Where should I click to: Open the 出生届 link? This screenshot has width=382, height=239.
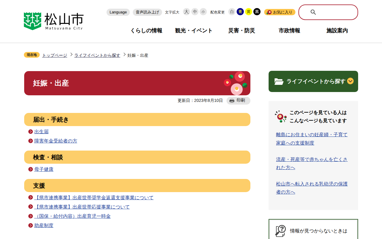(41, 132)
